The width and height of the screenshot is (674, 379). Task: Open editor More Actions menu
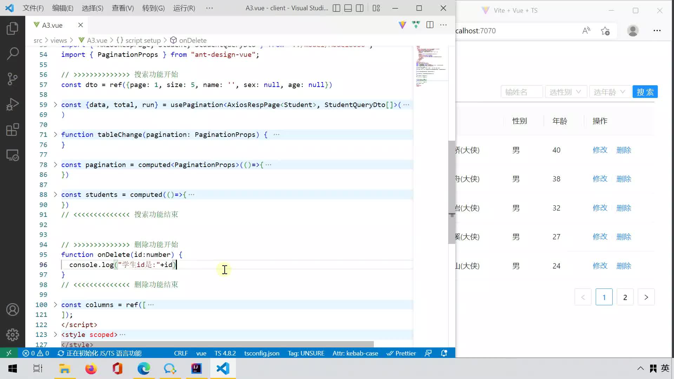pos(443,25)
